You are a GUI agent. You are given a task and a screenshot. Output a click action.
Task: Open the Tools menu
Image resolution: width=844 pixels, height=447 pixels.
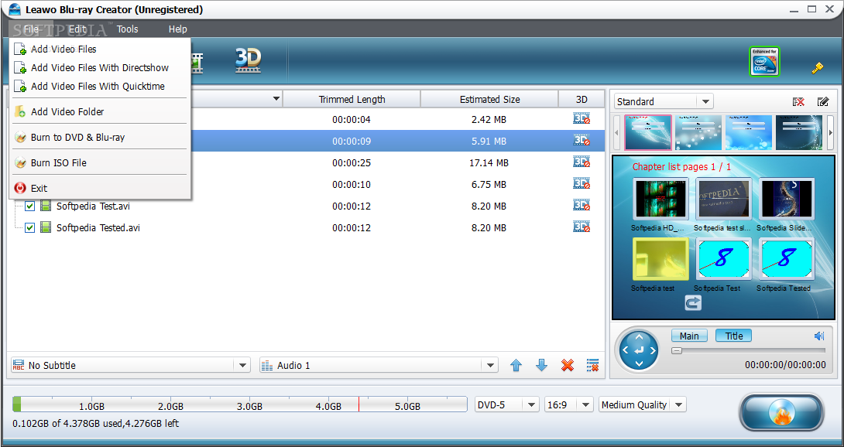128,29
